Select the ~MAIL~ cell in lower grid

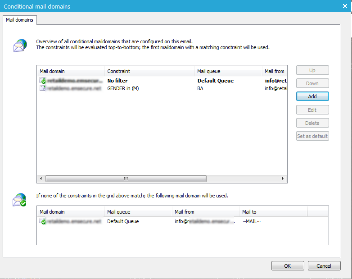coord(252,222)
